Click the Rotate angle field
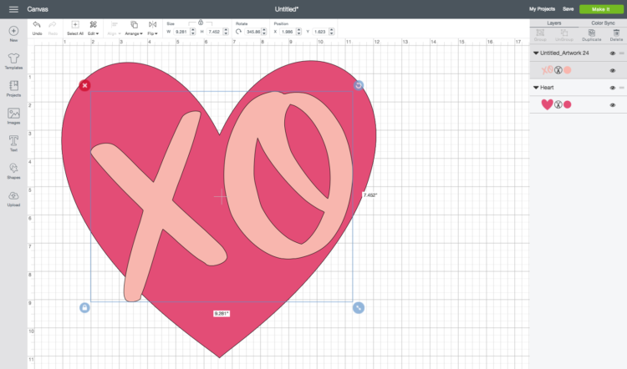This screenshot has height=369, width=627. 253,32
